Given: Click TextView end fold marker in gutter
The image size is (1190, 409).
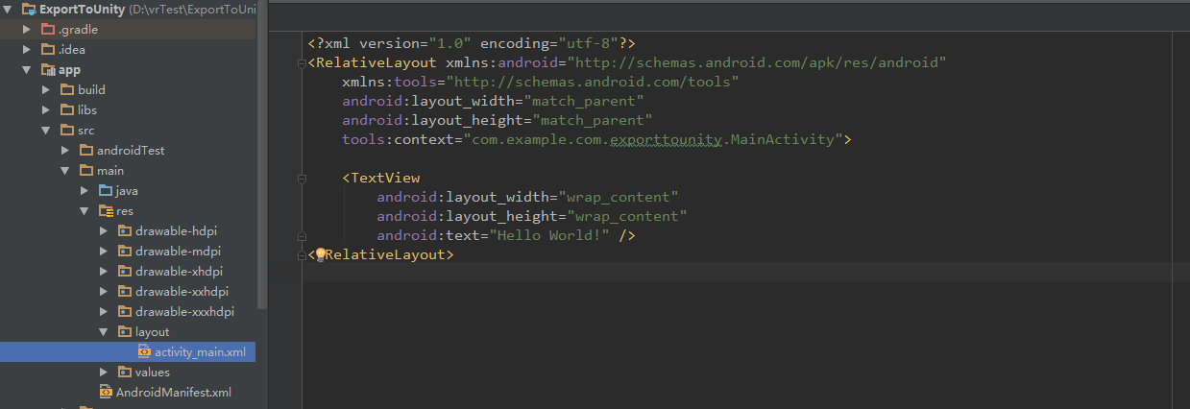Looking at the screenshot, I should 302,236.
